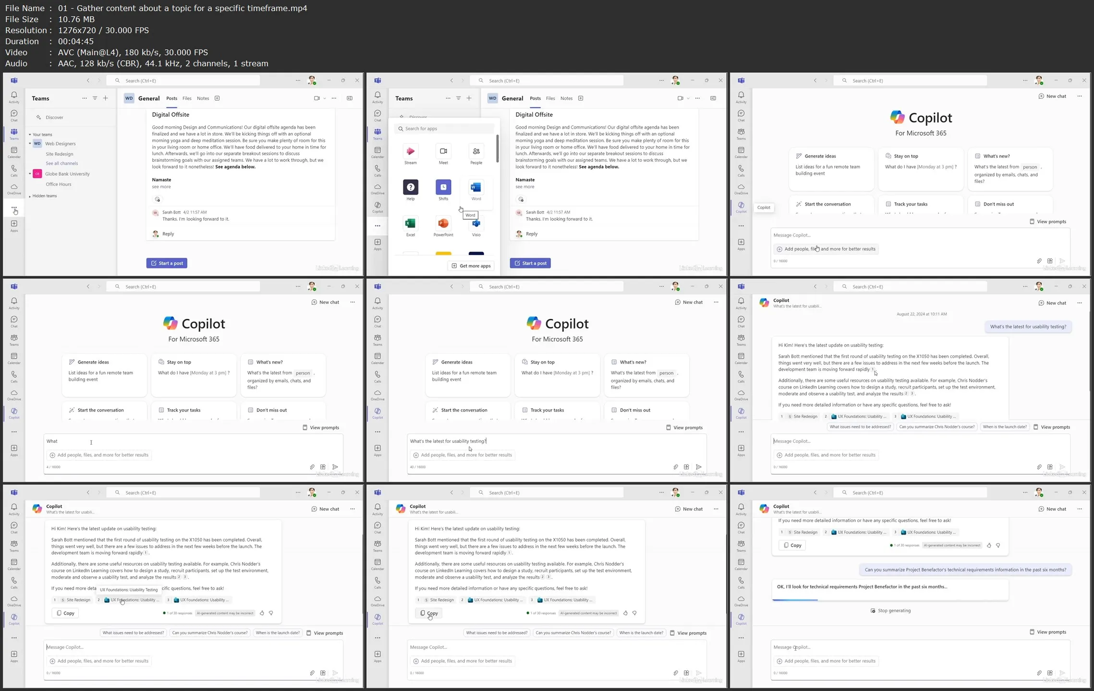
Task: Click the Help app icon in the flyout
Action: [410, 187]
